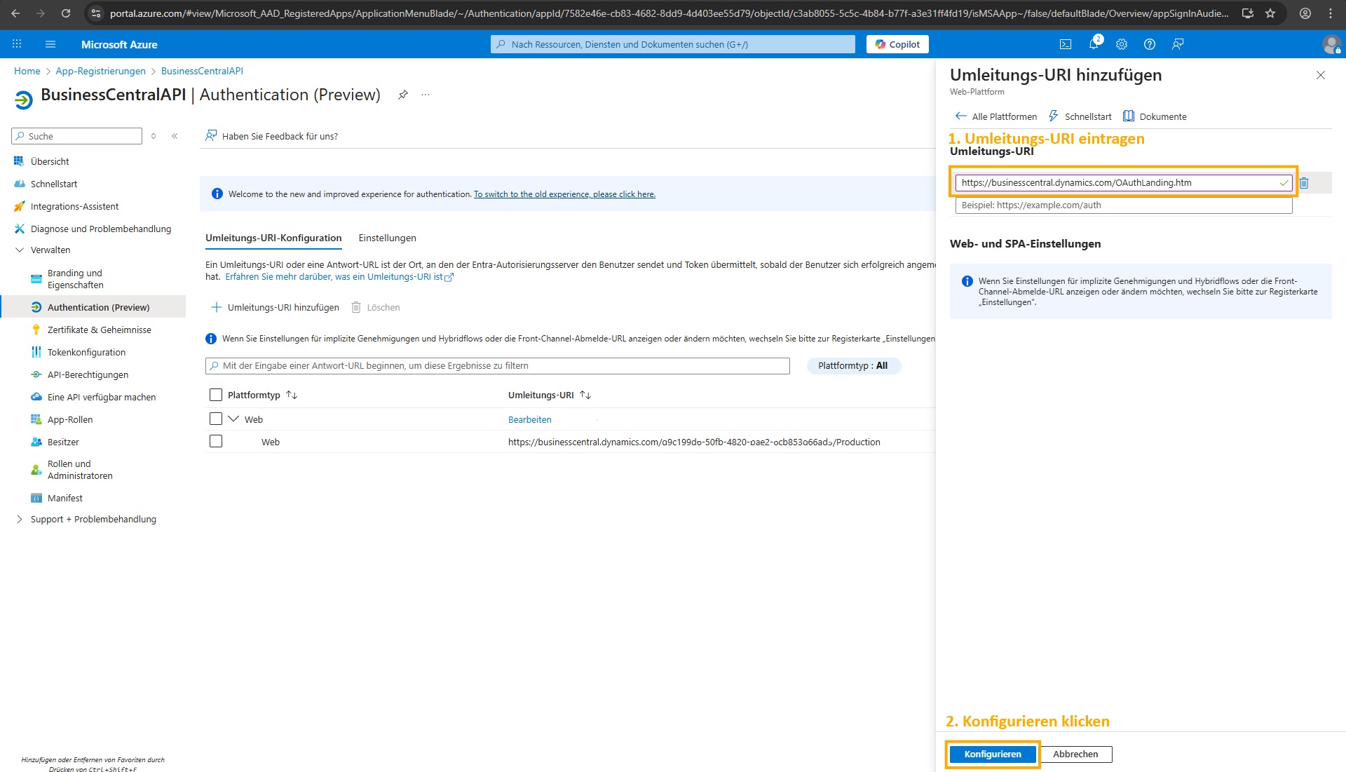Image resolution: width=1346 pixels, height=772 pixels.
Task: Click the Home breadcrumb
Action: pyautogui.click(x=27, y=71)
